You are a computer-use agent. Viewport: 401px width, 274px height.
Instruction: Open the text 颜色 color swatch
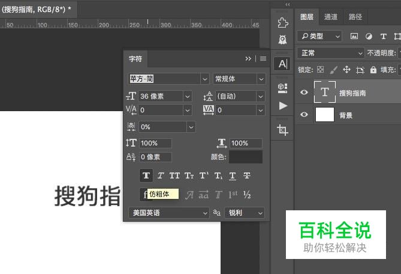click(246, 157)
